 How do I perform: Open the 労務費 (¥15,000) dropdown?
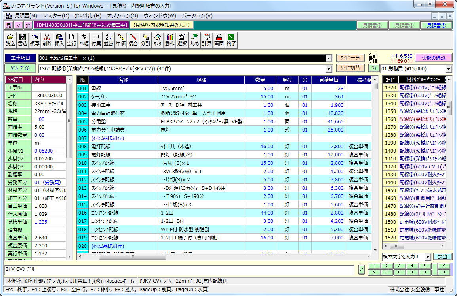click(448, 69)
